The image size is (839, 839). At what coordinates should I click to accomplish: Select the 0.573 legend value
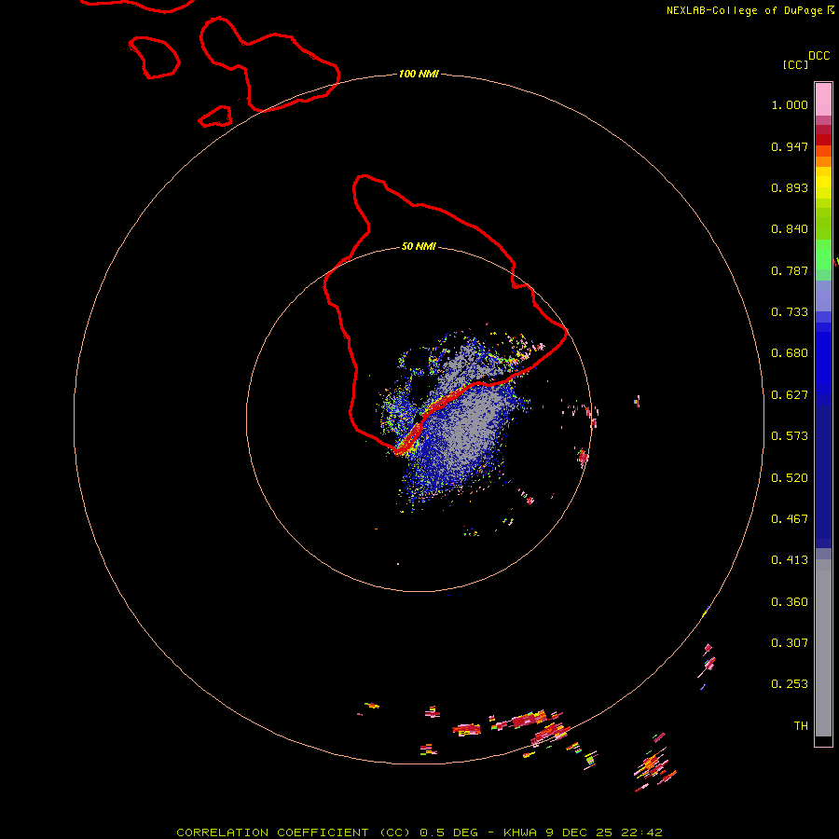click(x=790, y=436)
